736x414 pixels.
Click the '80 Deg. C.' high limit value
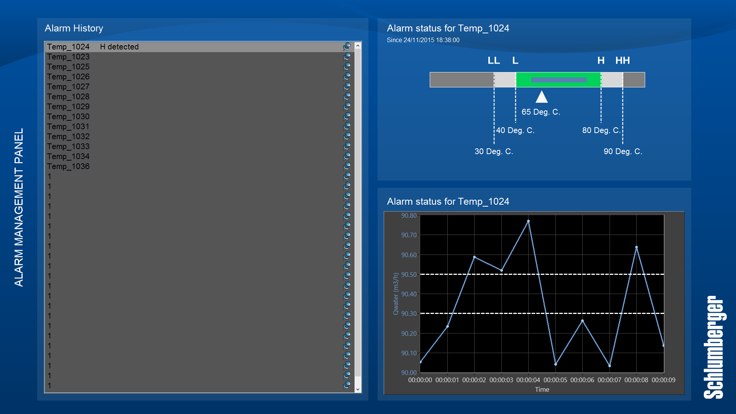coord(601,130)
